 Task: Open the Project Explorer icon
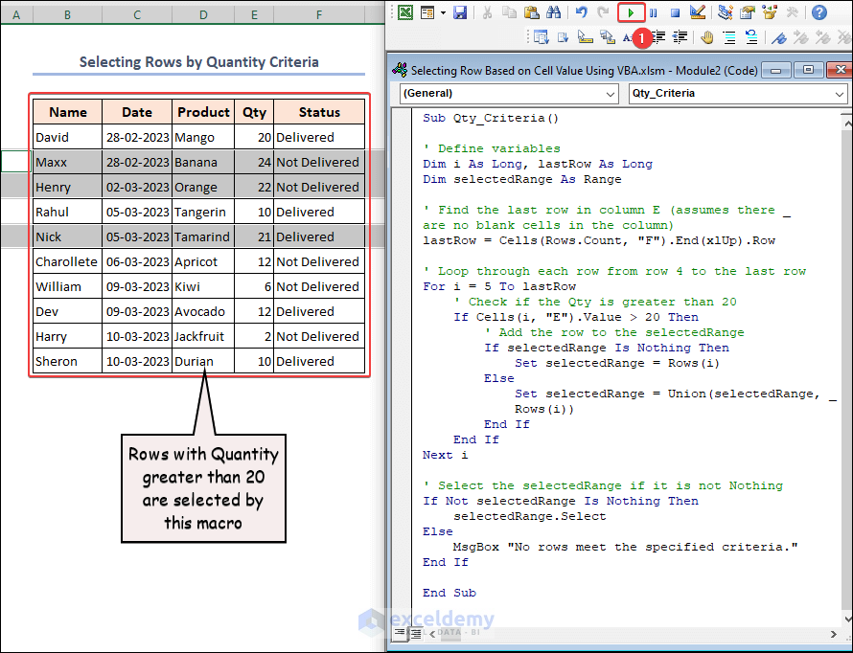(x=725, y=12)
